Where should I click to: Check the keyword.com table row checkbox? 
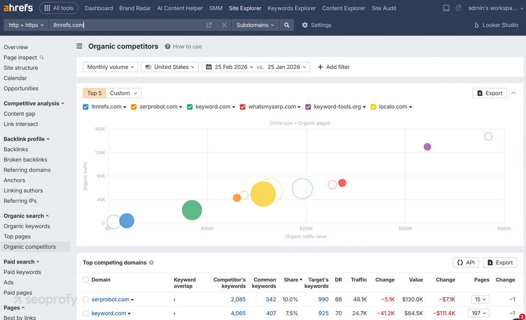86,313
